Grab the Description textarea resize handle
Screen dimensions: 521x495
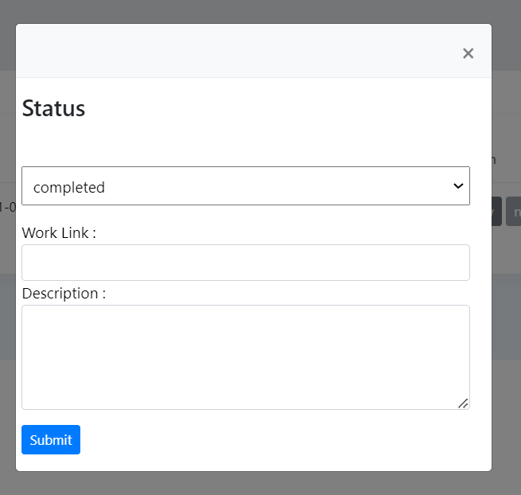coord(463,403)
